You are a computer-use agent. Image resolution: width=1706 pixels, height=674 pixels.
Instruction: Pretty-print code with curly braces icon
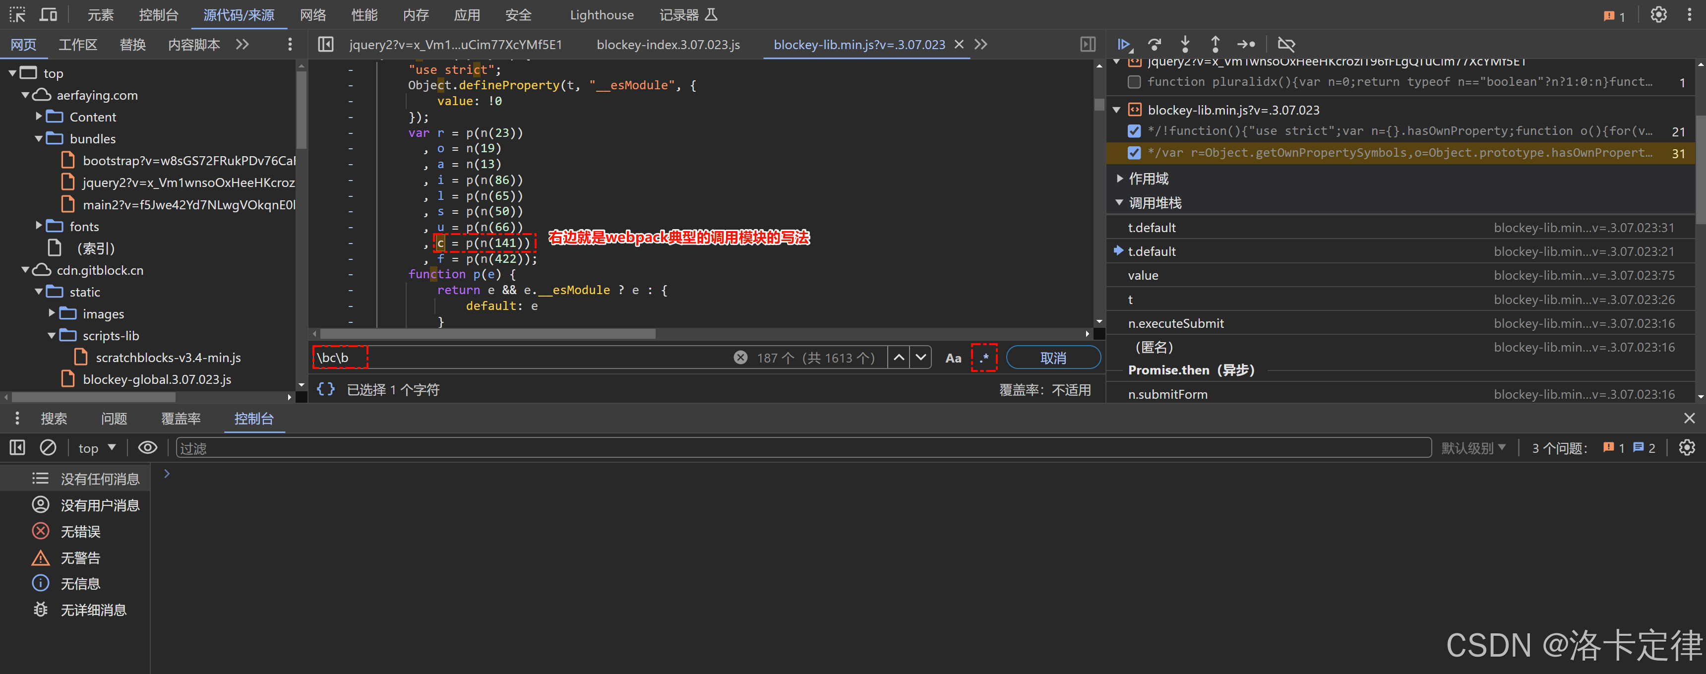[325, 389]
